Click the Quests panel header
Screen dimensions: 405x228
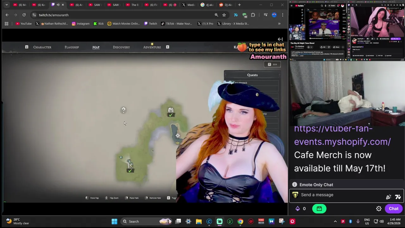tap(252, 75)
